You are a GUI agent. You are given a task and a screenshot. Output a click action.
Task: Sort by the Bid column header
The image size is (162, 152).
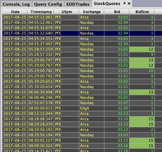tap(117, 12)
